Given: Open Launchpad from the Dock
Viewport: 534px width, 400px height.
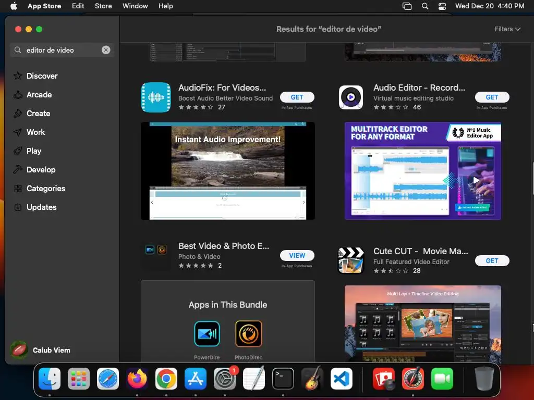Looking at the screenshot, I should 79,379.
